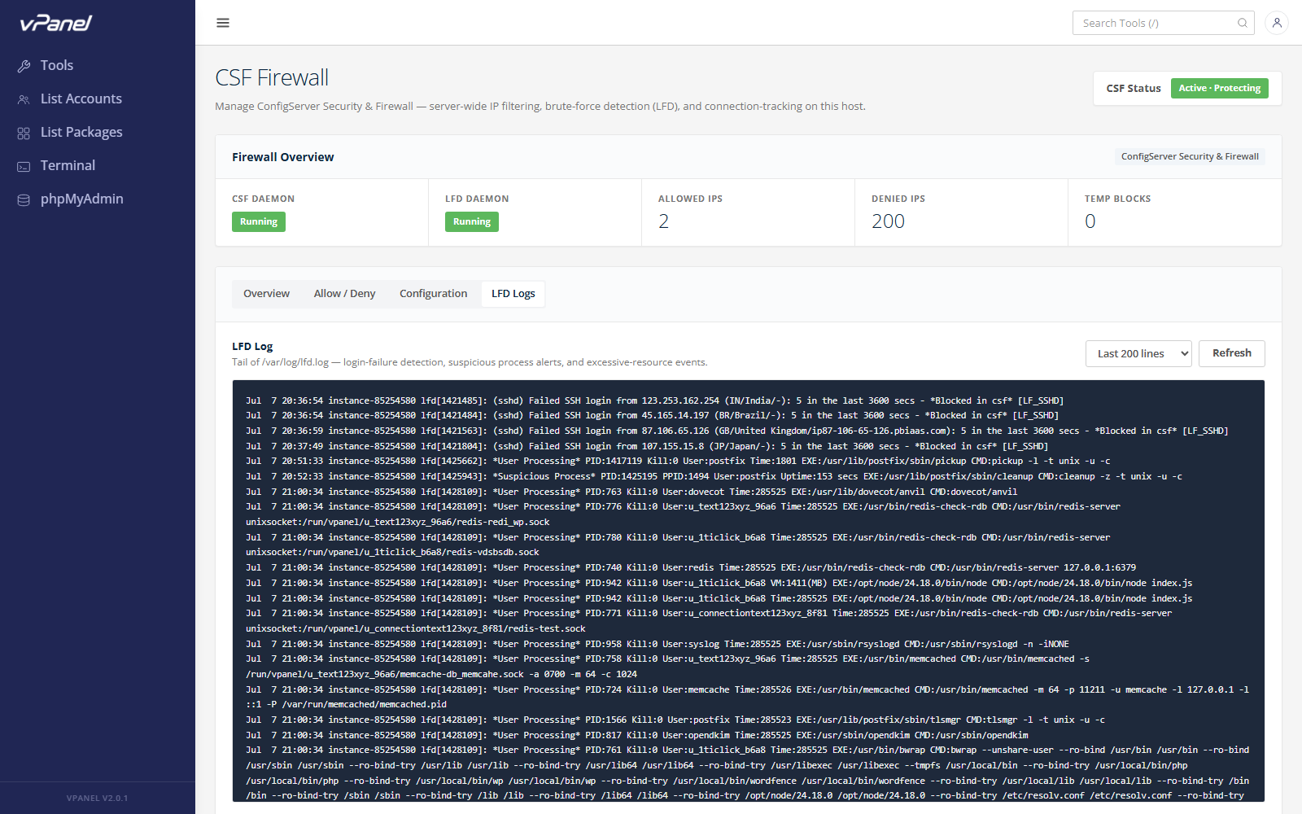1302x814 pixels.
Task: Click the PID:1566 postfix tlsmgr log line
Action: [x=675, y=720]
